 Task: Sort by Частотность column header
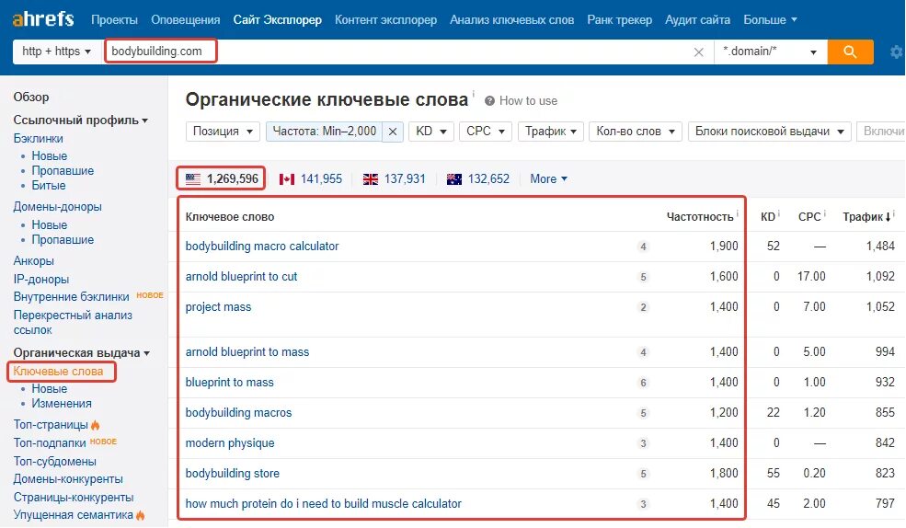pyautogui.click(x=700, y=217)
